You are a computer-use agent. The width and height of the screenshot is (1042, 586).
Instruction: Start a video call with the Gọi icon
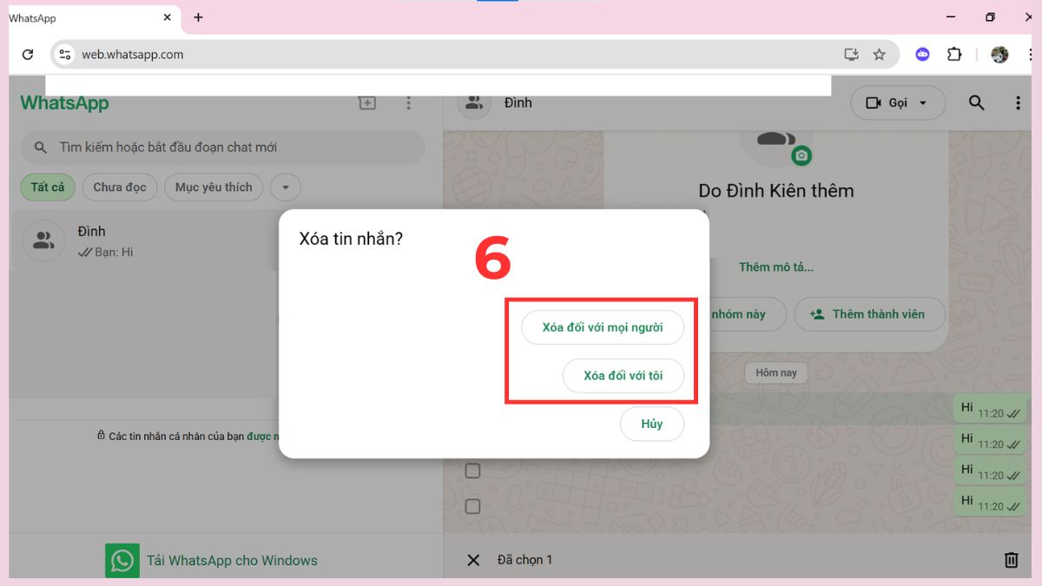873,102
